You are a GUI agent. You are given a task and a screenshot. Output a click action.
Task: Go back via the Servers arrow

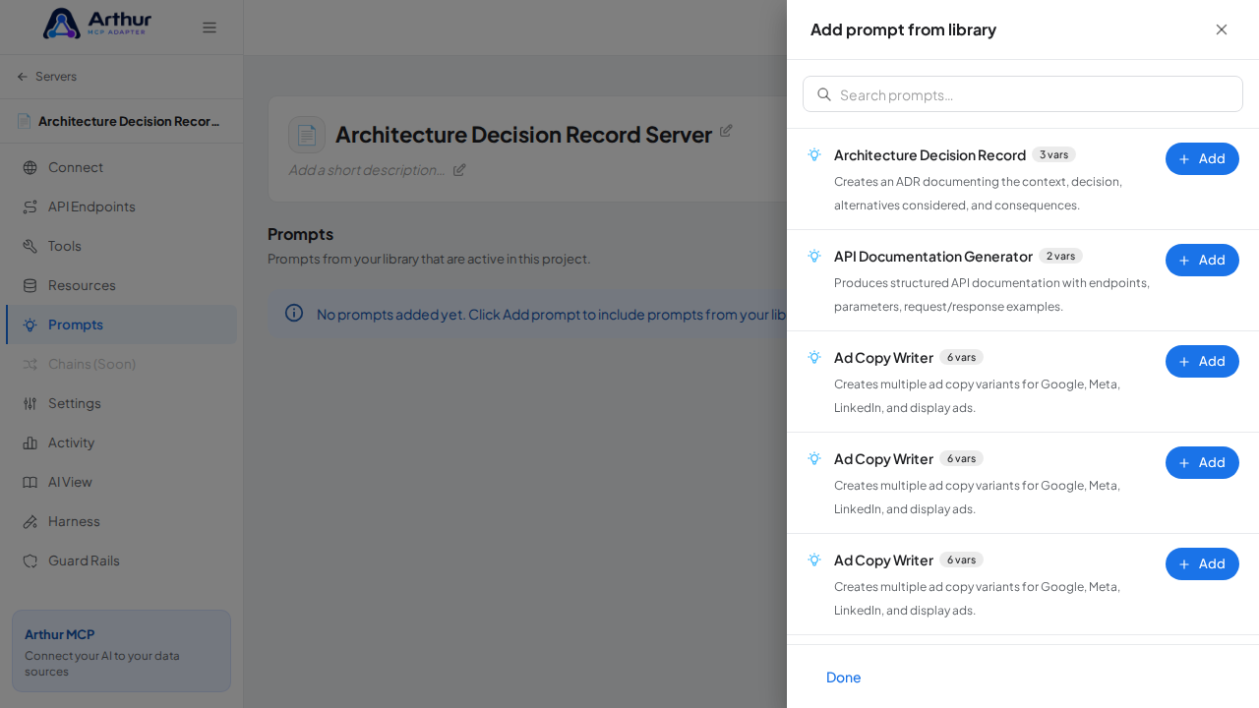point(23,77)
